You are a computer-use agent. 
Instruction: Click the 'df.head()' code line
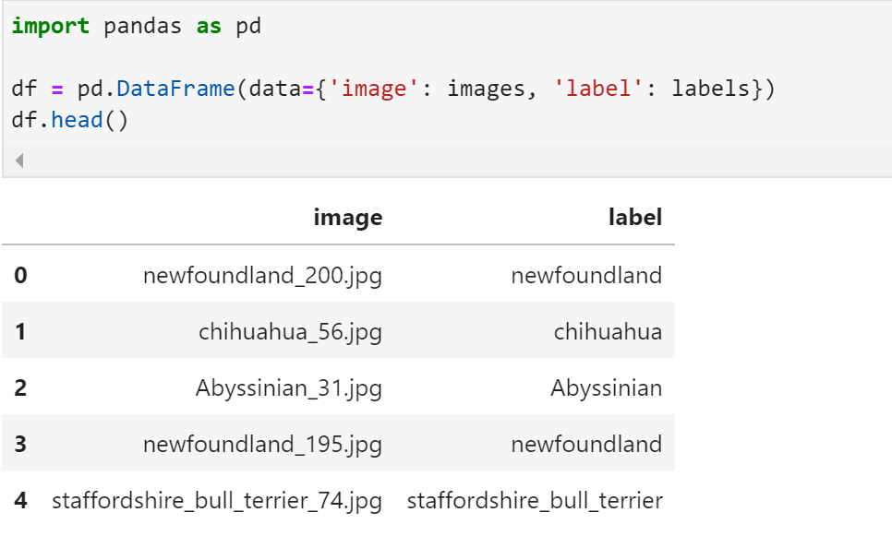click(x=69, y=121)
